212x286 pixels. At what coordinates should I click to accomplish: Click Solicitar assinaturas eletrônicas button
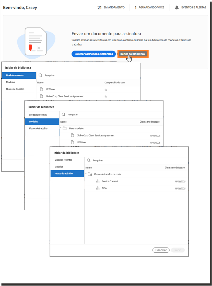(x=93, y=54)
